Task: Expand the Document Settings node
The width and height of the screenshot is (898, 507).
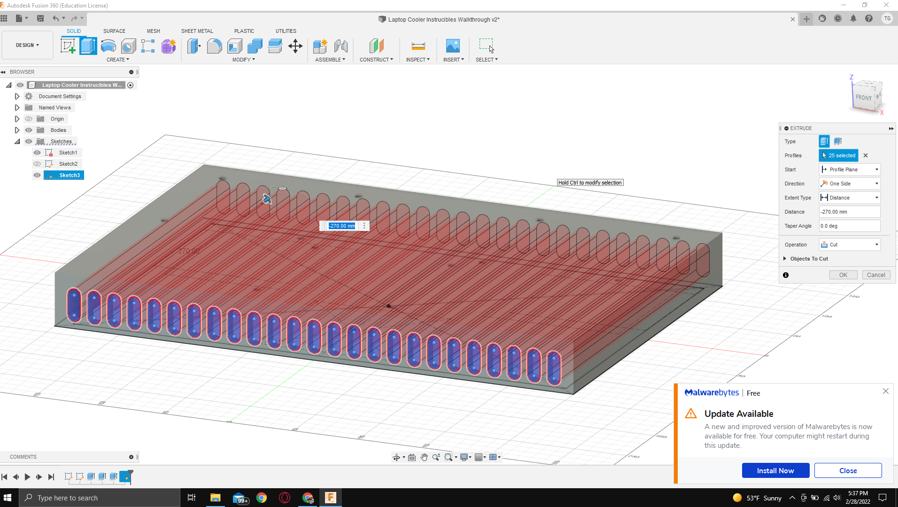Action: pyautogui.click(x=17, y=96)
